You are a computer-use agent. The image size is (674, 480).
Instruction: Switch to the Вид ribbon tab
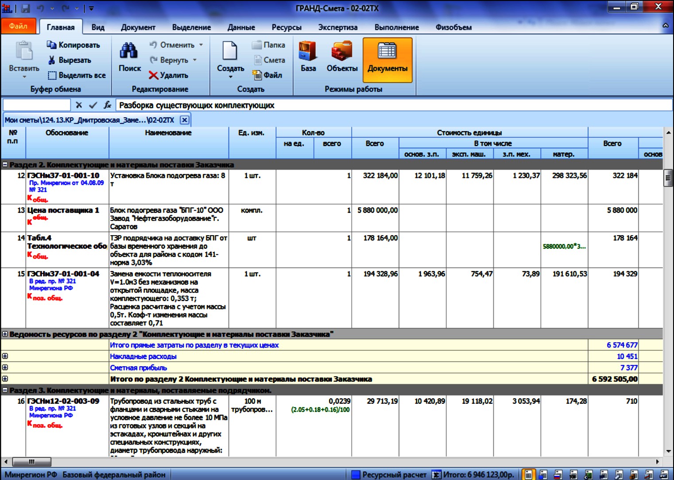[98, 27]
